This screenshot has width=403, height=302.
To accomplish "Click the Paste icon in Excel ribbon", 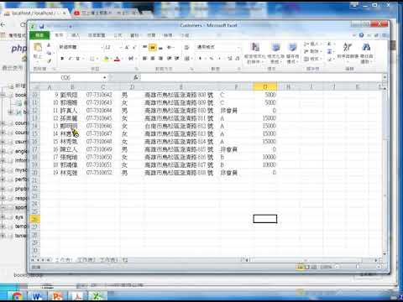I will coord(38,48).
